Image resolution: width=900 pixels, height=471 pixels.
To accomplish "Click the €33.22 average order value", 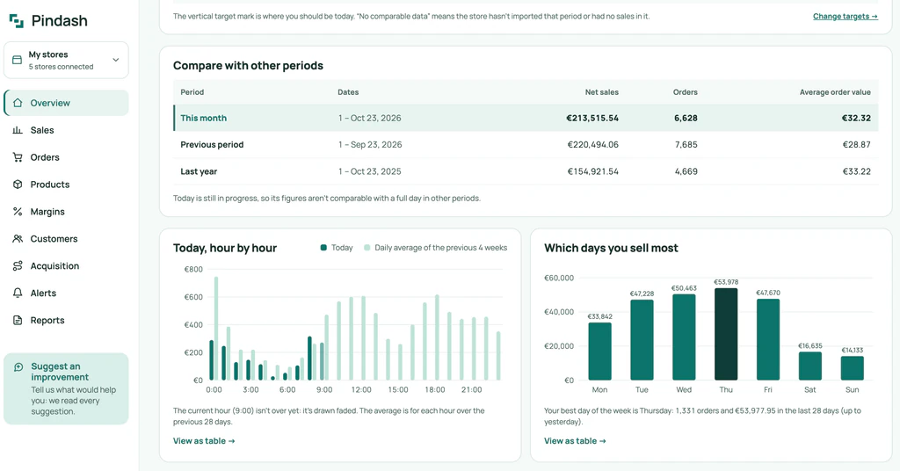I will pos(856,171).
